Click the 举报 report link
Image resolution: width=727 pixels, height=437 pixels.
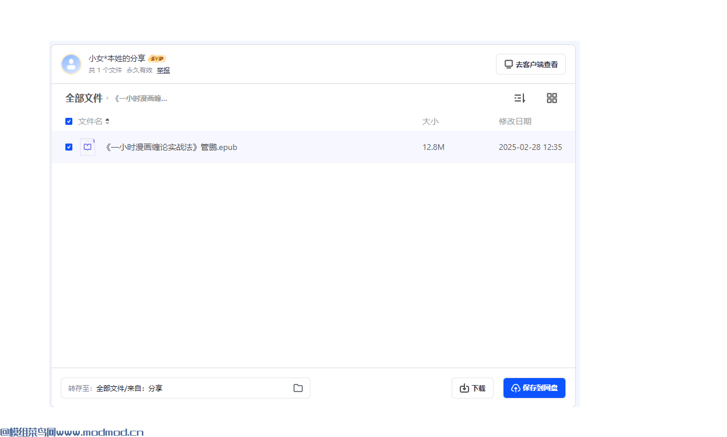point(163,70)
